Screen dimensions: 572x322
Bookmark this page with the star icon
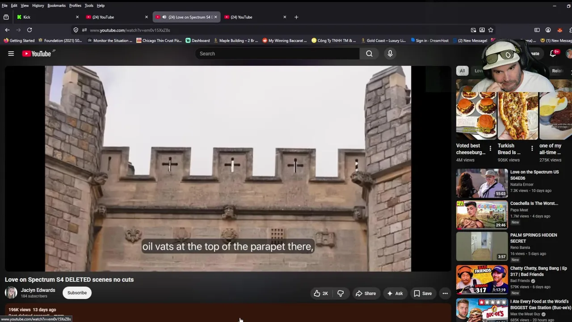491,30
